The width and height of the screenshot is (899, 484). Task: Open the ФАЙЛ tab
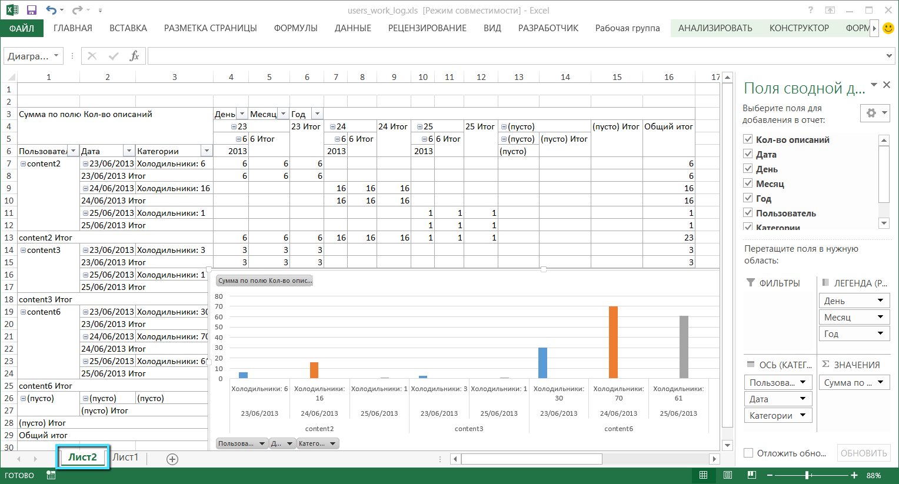point(22,28)
